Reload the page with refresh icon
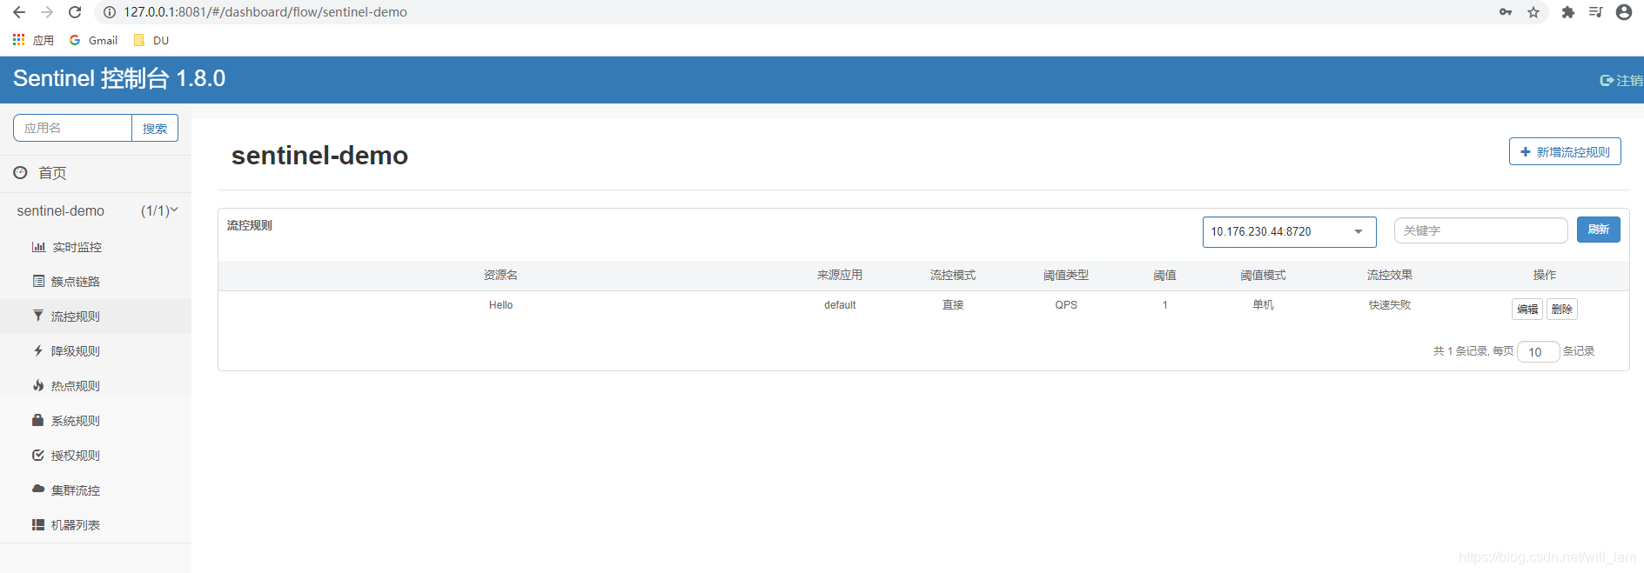The image size is (1644, 573). click(x=75, y=12)
